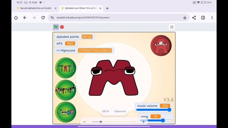Click the song value 15
This screenshot has width=228, height=128.
[156, 117]
